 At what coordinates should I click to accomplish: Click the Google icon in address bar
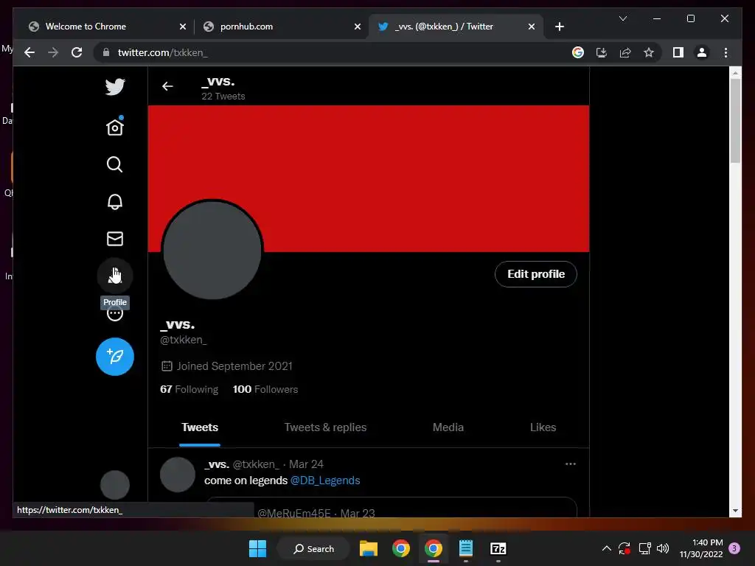point(578,52)
